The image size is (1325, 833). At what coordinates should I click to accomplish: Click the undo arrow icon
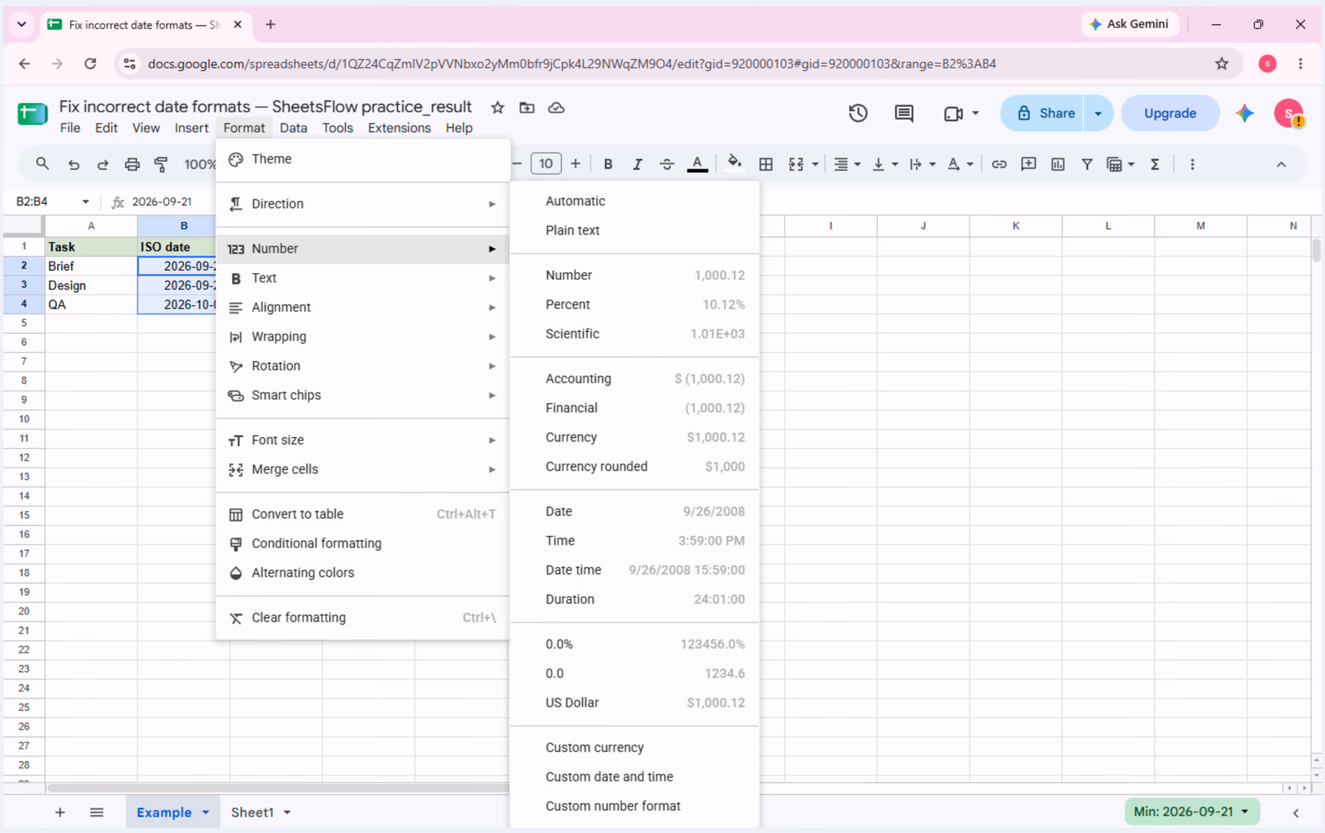(73, 164)
